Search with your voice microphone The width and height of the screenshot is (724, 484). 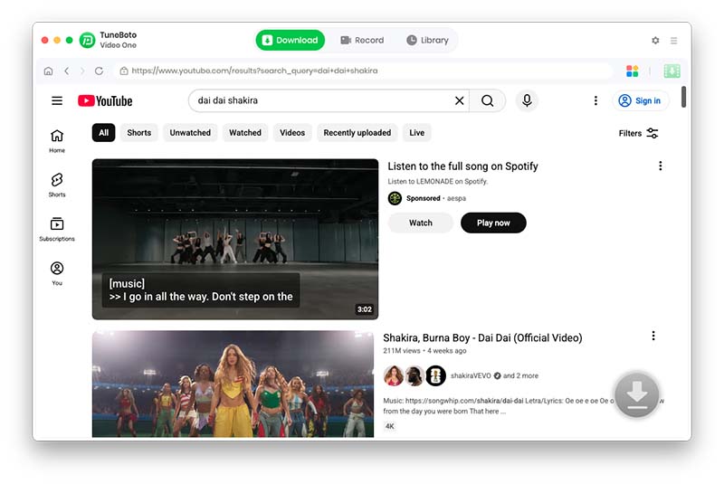pyautogui.click(x=527, y=100)
